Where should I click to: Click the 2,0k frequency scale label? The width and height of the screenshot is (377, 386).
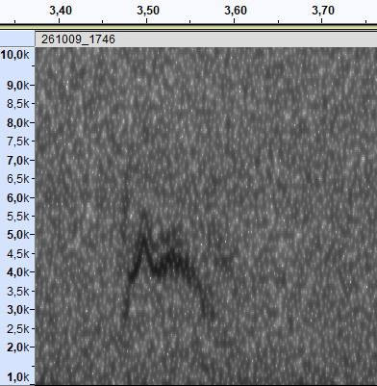pos(18,347)
